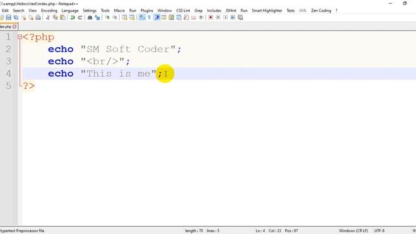Open the Tools menu

click(x=105, y=10)
